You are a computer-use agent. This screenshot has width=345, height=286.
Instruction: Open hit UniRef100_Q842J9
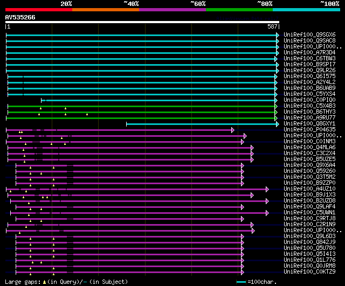tap(309, 242)
